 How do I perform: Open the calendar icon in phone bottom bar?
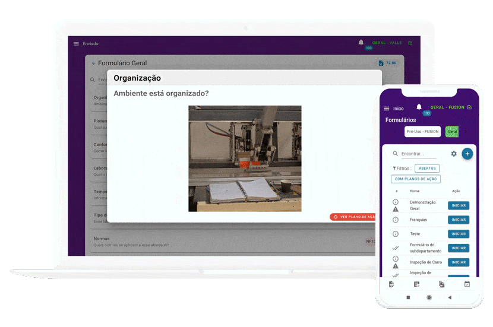(x=467, y=284)
